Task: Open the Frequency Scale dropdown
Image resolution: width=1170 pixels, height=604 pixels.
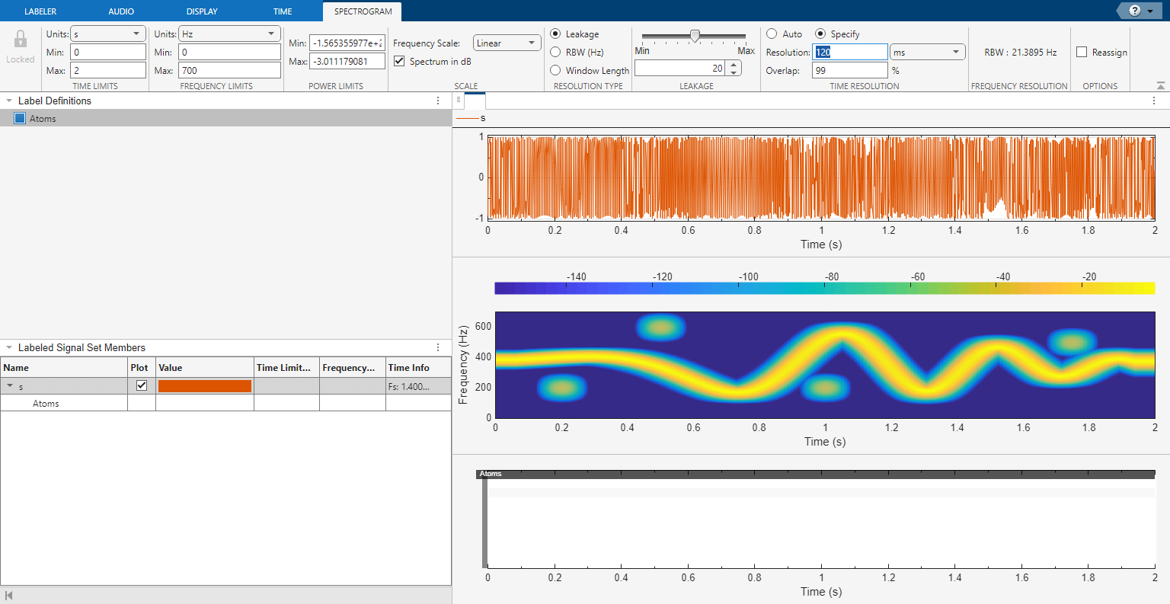Action: click(x=507, y=43)
